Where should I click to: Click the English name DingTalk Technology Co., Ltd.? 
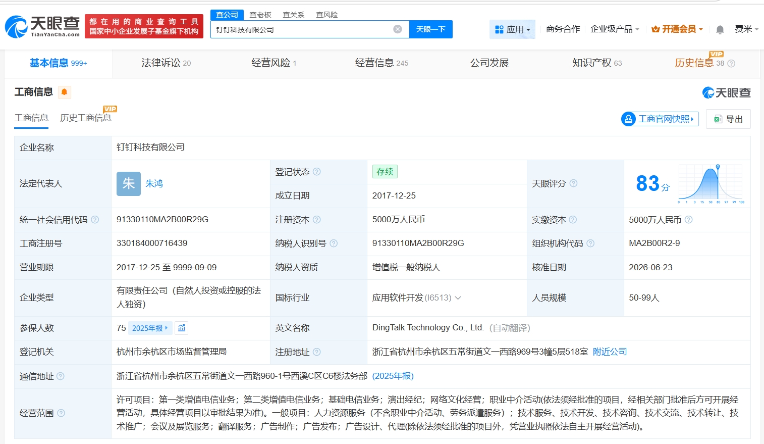428,327
